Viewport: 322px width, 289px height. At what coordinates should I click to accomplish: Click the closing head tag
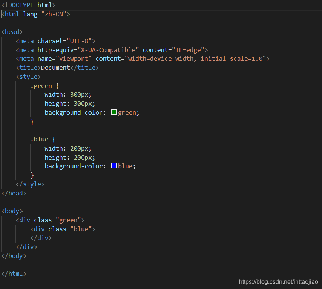pyautogui.click(x=14, y=193)
